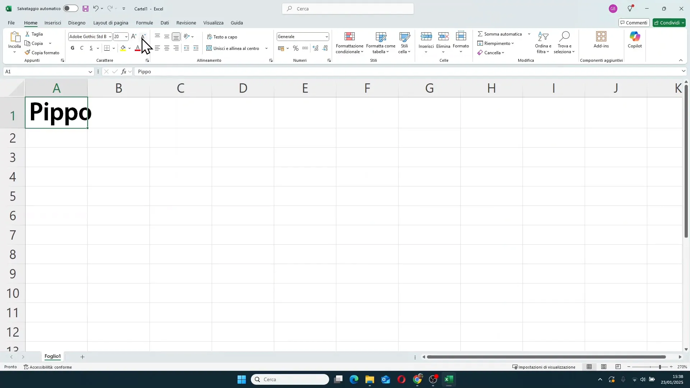Viewport: 690px width, 388px height.
Task: Open Ordina e filtra menu
Action: coord(543,43)
